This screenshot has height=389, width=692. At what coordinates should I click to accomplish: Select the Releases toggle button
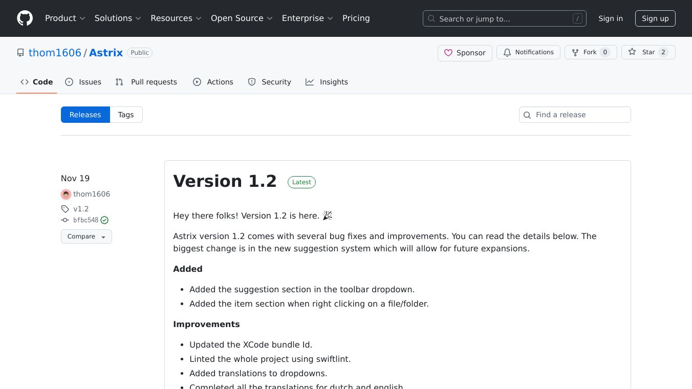85,115
